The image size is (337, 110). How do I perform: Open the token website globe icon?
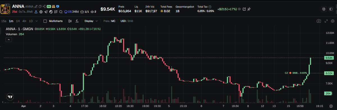[x=41, y=12]
